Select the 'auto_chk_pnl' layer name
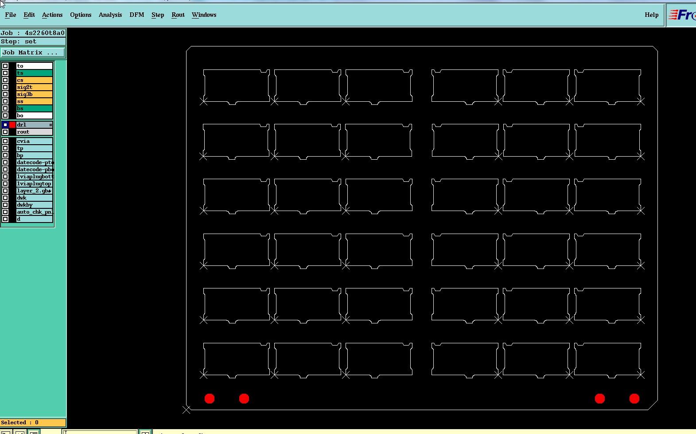Image resolution: width=696 pixels, height=434 pixels. coord(35,212)
